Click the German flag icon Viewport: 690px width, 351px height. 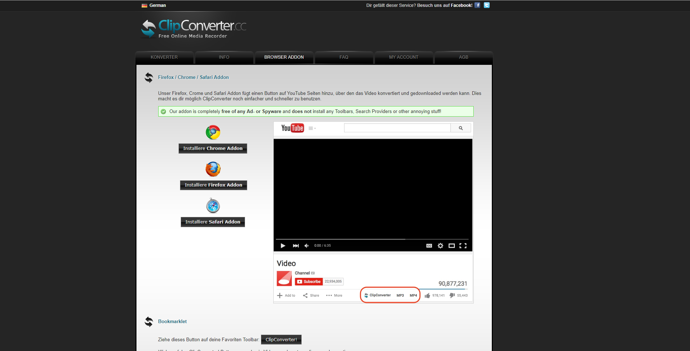coord(144,5)
